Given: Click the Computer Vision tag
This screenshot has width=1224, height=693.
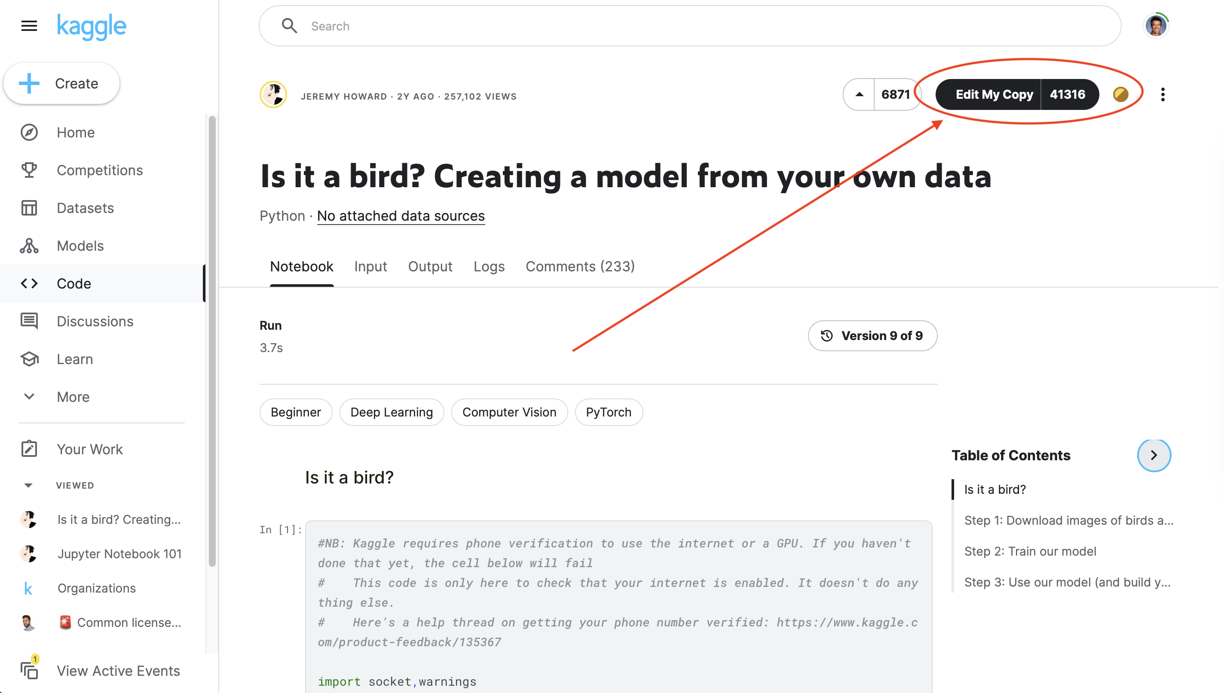Looking at the screenshot, I should pyautogui.click(x=509, y=412).
